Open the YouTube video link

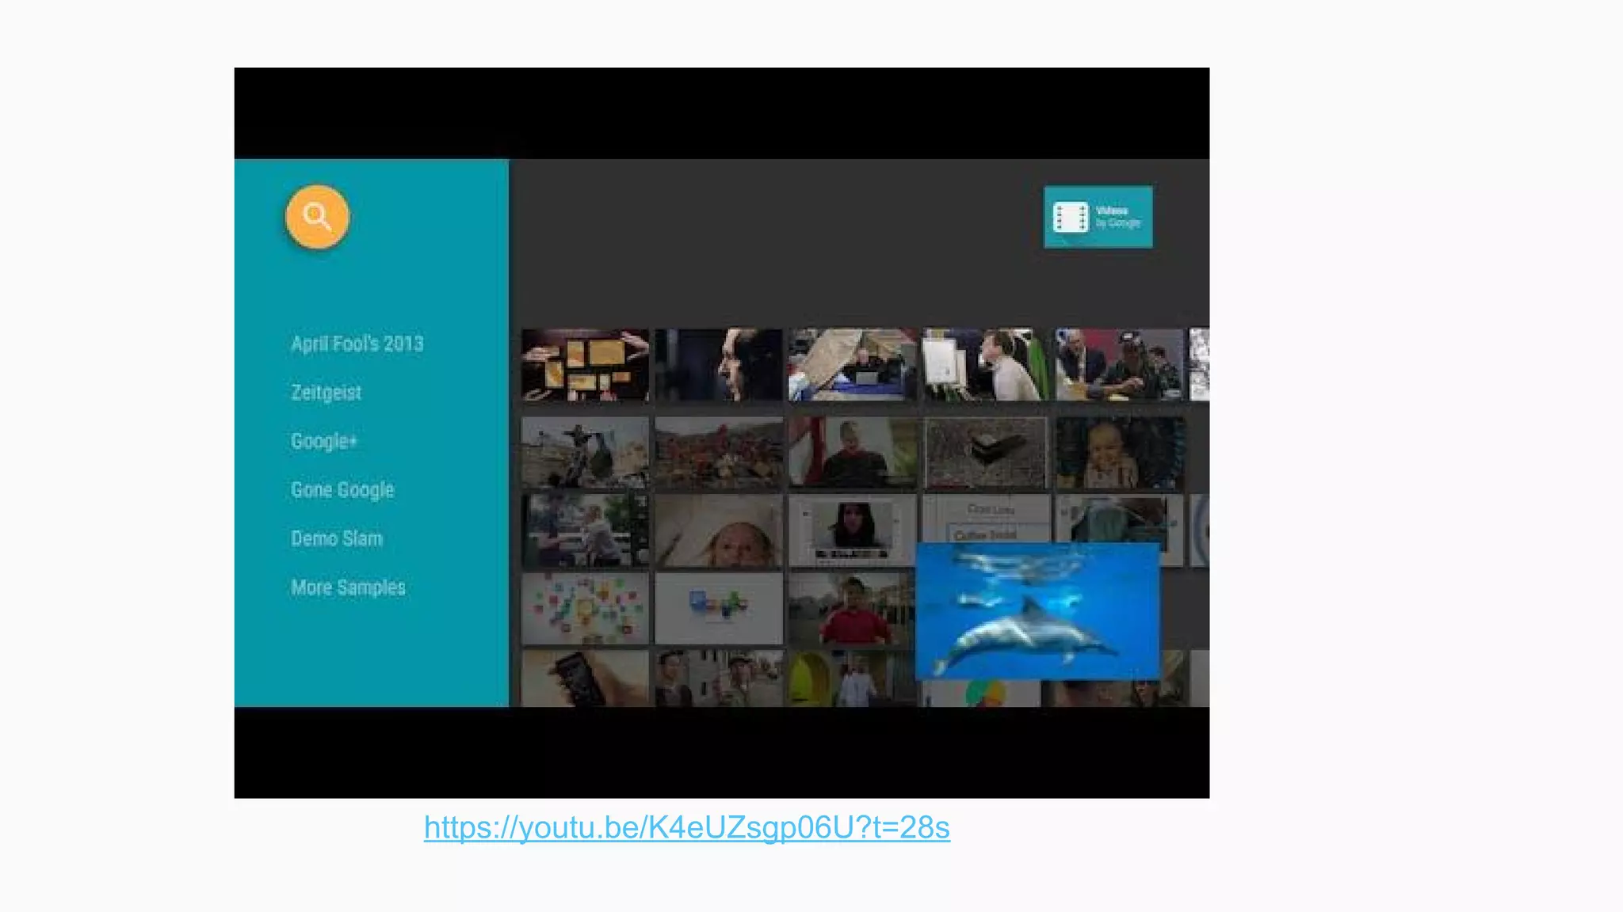(x=686, y=827)
